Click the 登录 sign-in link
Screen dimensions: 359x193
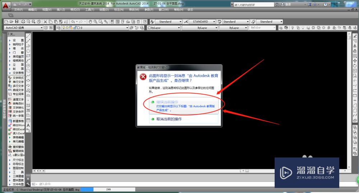(288, 4)
